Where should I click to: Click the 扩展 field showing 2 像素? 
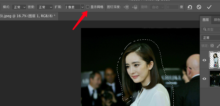click(x=73, y=7)
